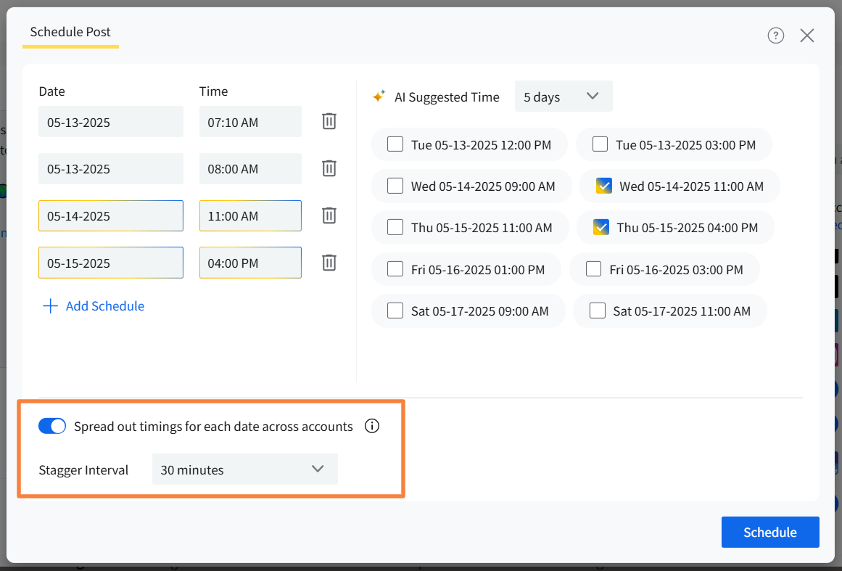This screenshot has height=571, width=842.
Task: Expand the Stagger Interval dropdown
Action: 244,469
